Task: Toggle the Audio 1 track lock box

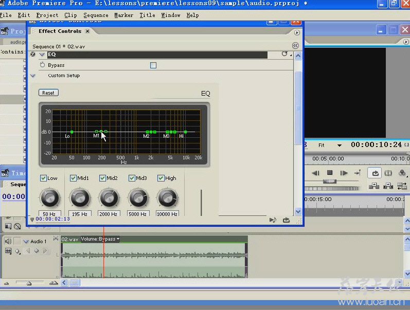Action: pos(17,241)
